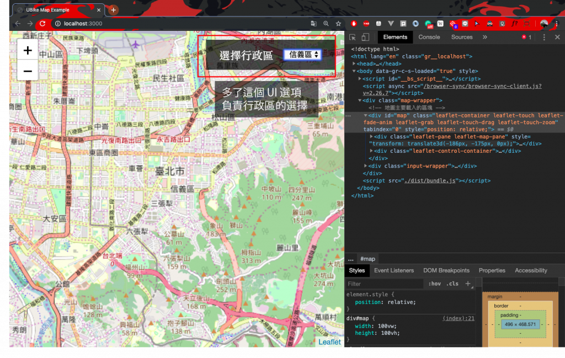Click the Leaflet attribution link

pos(329,342)
